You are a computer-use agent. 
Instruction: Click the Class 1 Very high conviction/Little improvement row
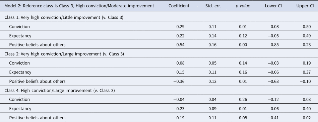[159, 17]
